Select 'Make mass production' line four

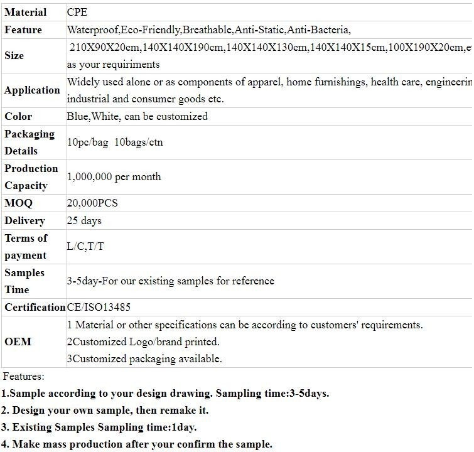pyautogui.click(x=136, y=444)
